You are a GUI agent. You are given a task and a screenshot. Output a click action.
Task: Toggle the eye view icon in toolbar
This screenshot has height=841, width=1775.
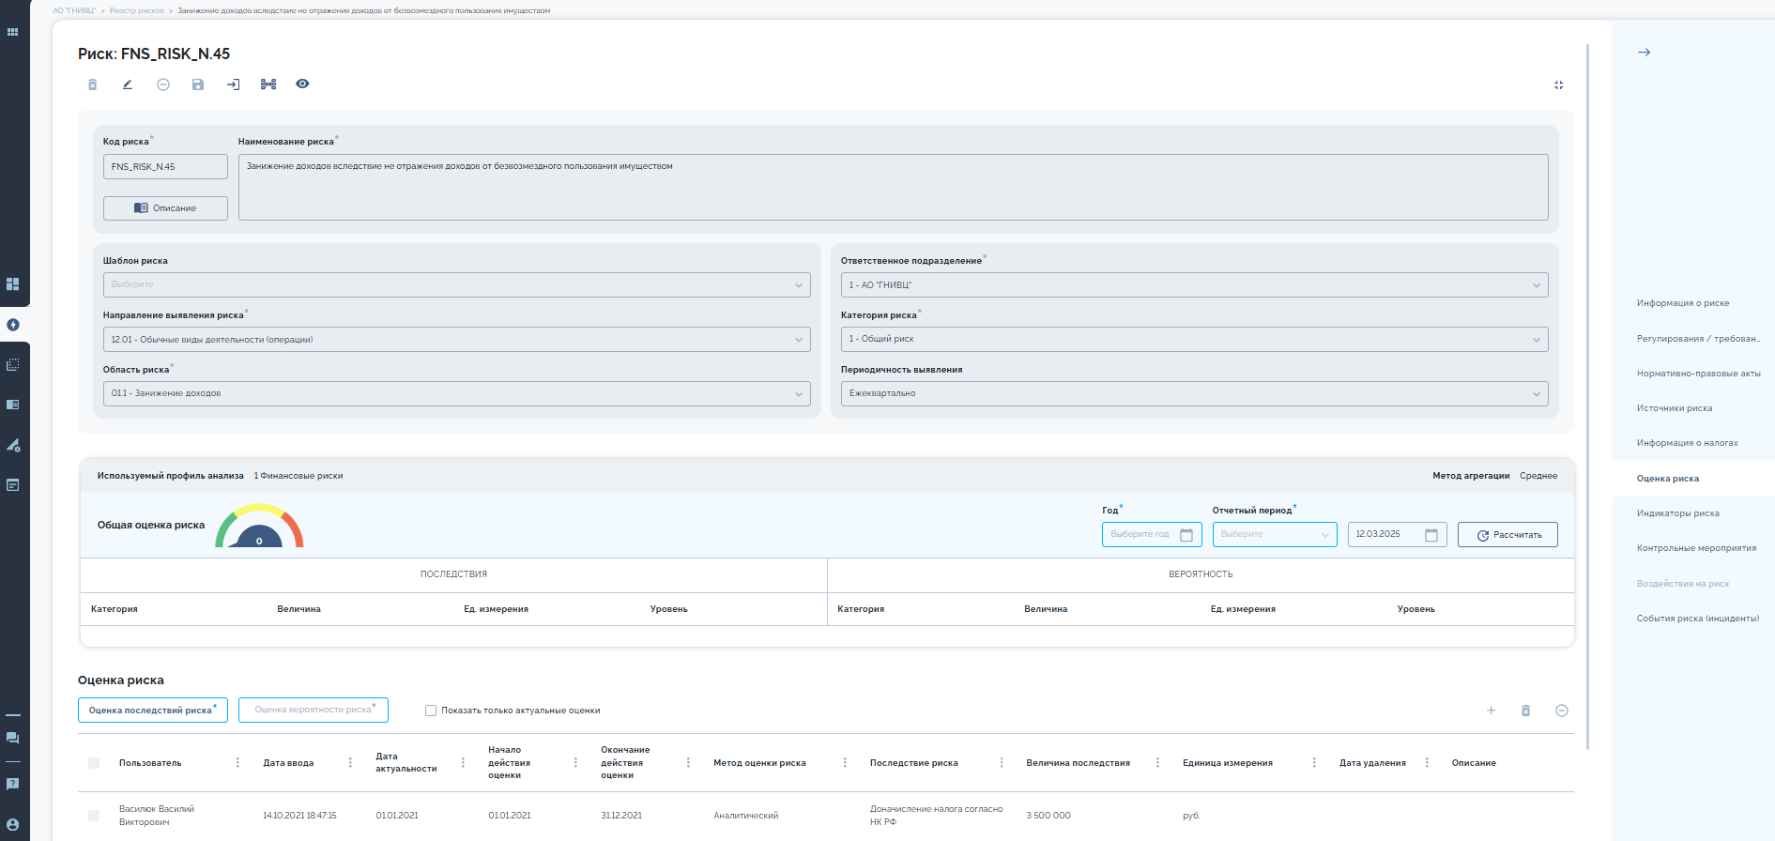(302, 84)
